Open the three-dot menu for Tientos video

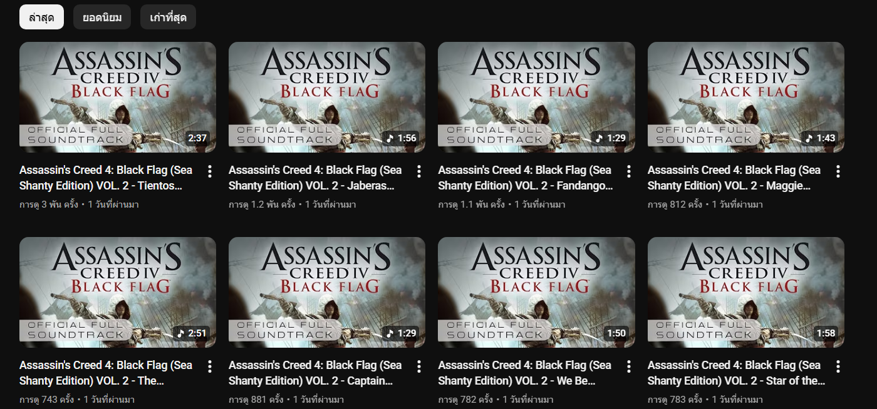[210, 171]
